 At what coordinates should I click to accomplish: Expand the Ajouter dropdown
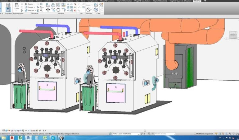pyautogui.click(x=34, y=4)
